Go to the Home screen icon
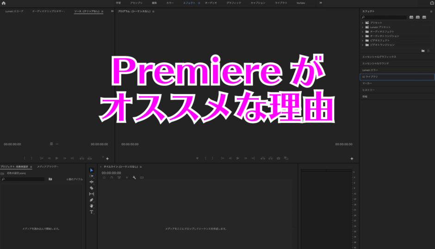Image resolution: width=435 pixels, height=249 pixels. [x=4, y=3]
